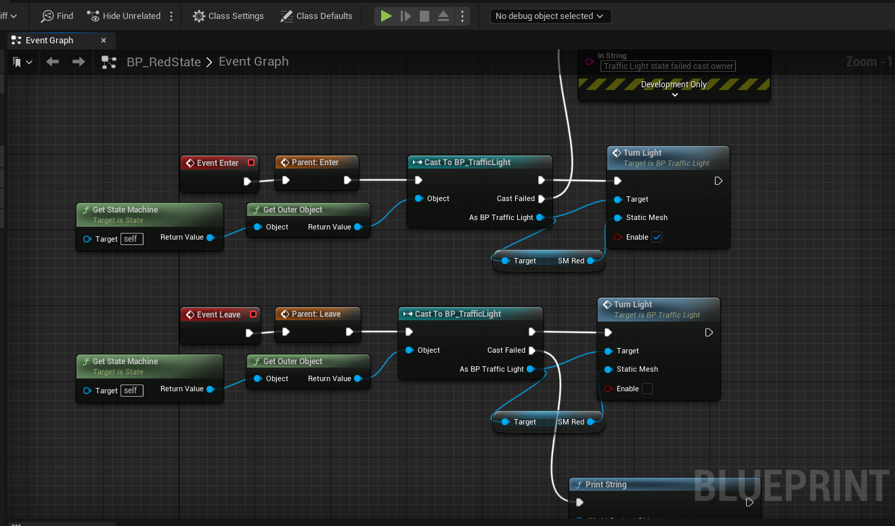Toggle Hide Unrelated nodes
This screenshot has height=526, width=895.
(124, 16)
